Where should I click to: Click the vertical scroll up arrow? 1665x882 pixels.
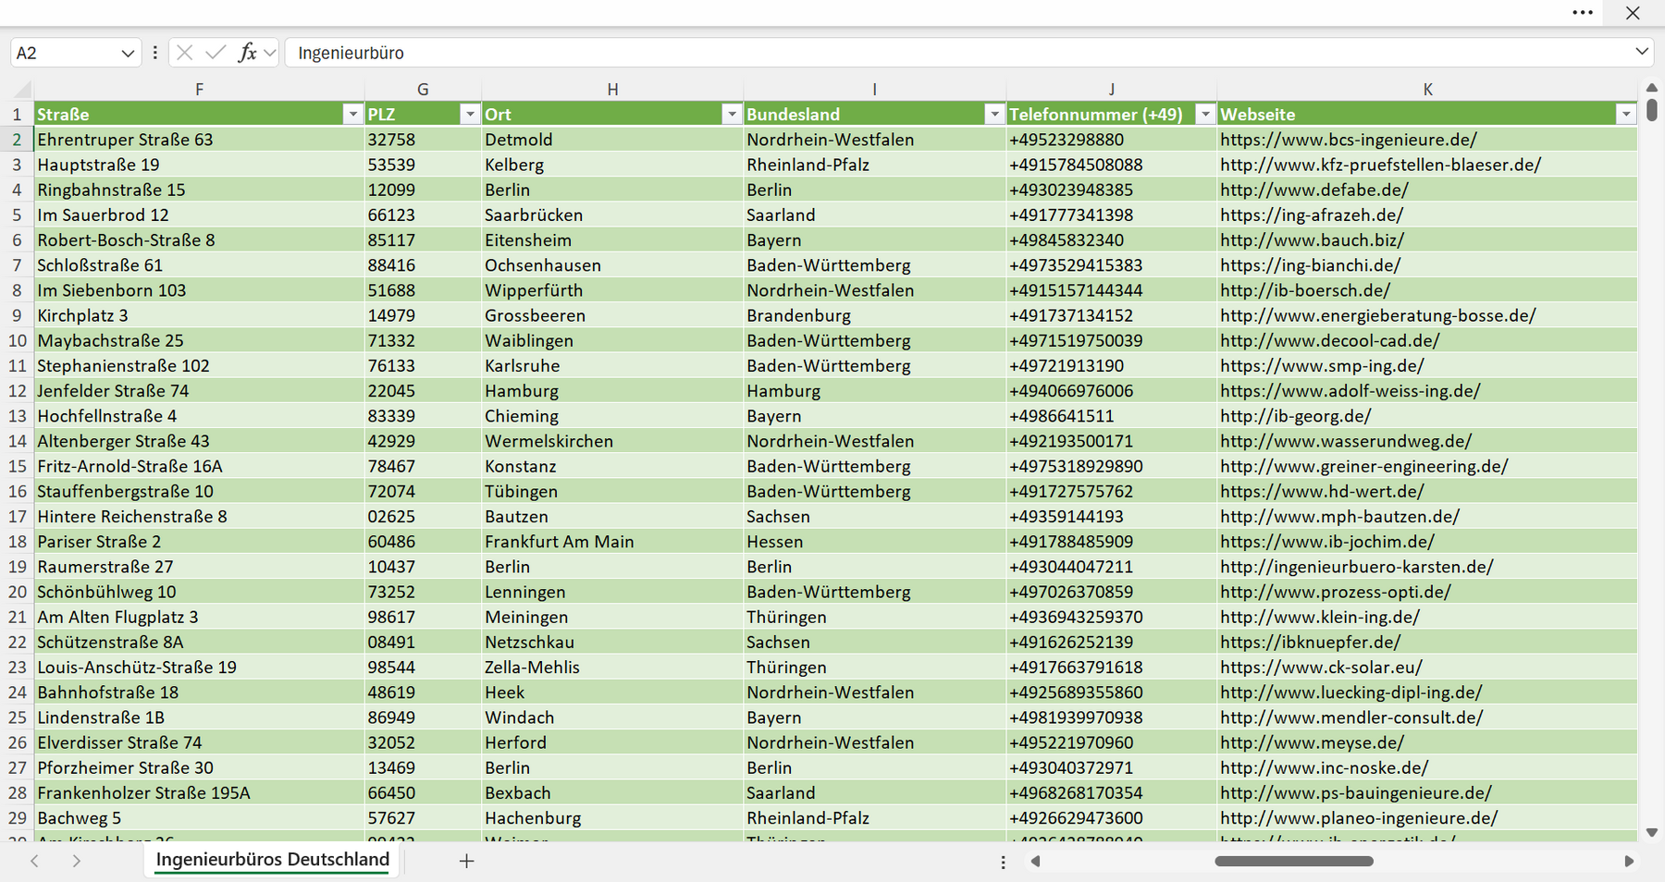click(x=1652, y=88)
